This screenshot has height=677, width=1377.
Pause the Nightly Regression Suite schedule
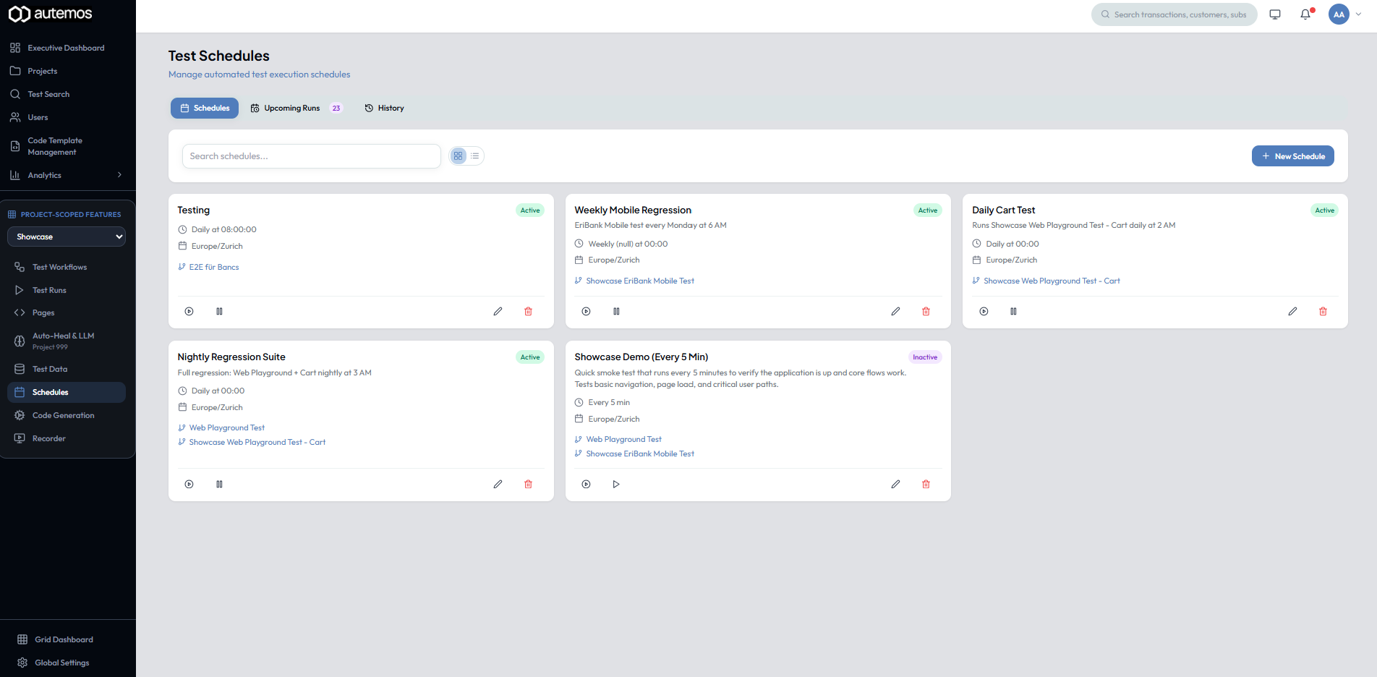219,484
